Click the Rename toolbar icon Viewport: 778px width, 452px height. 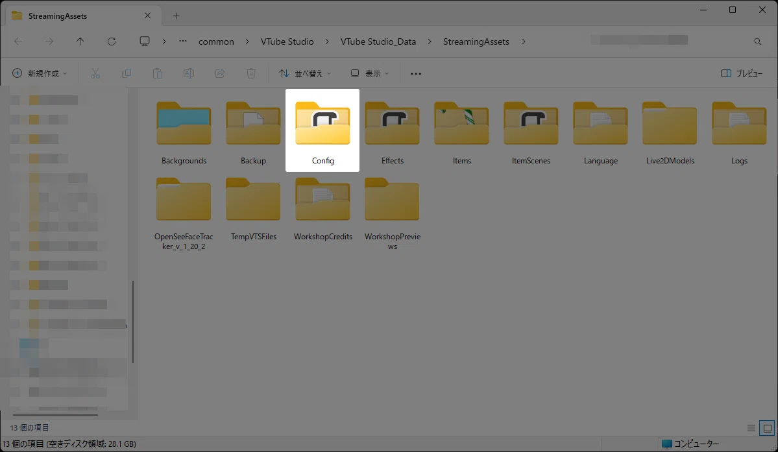tap(189, 73)
